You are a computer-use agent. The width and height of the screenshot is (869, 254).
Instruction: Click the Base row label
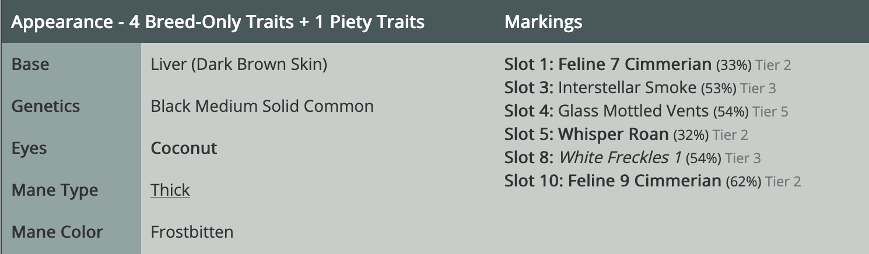pyautogui.click(x=30, y=64)
